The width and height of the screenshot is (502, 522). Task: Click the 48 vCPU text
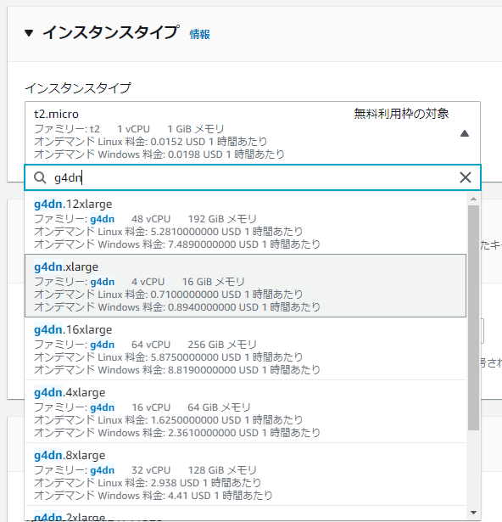pos(151,219)
